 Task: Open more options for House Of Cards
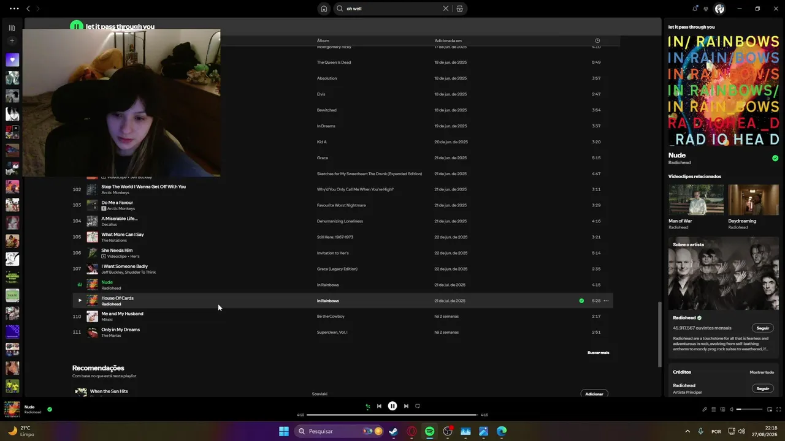tap(606, 301)
